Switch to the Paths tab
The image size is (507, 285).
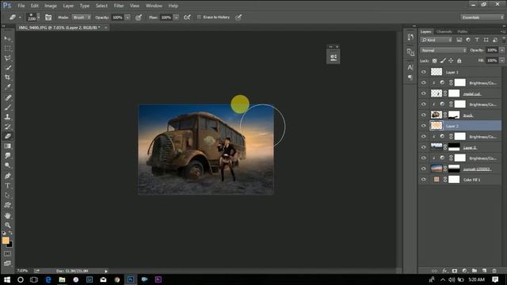463,32
